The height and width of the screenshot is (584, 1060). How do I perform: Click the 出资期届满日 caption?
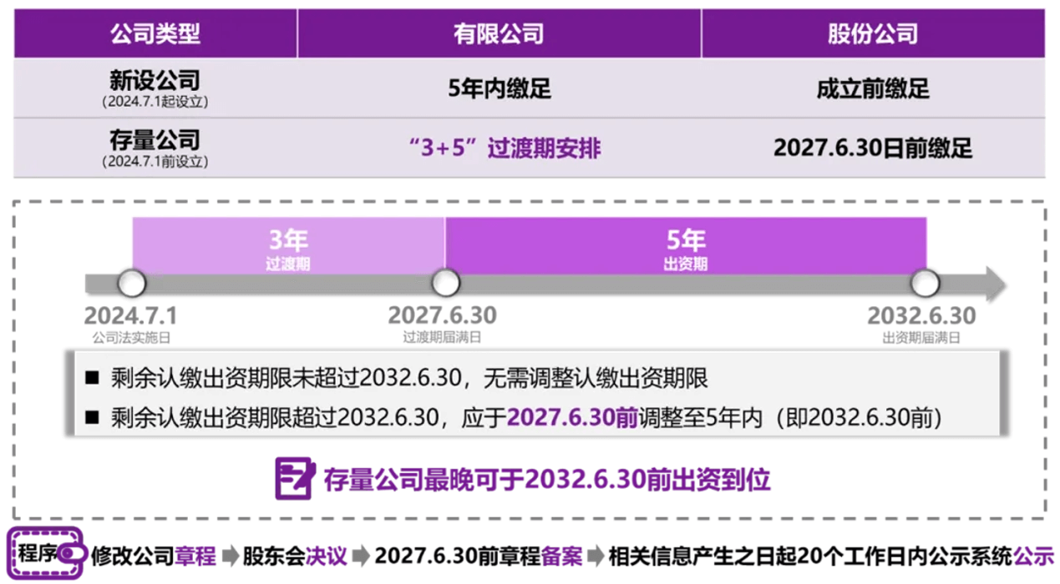point(921,338)
